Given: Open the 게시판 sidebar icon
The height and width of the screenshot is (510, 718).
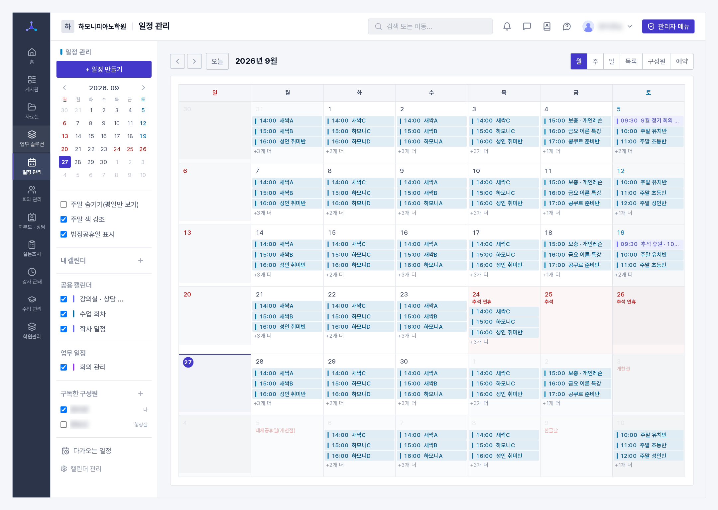Looking at the screenshot, I should 32,84.
